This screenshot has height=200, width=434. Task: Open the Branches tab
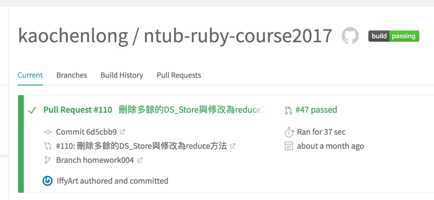72,75
